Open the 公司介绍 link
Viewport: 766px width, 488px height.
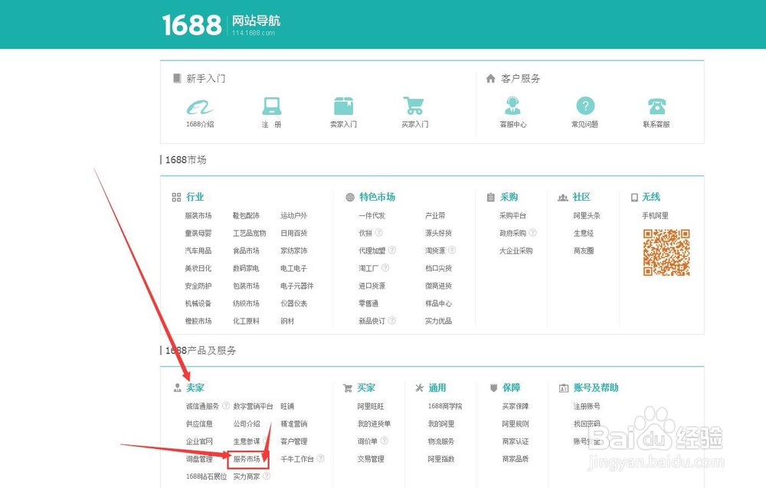(x=247, y=424)
